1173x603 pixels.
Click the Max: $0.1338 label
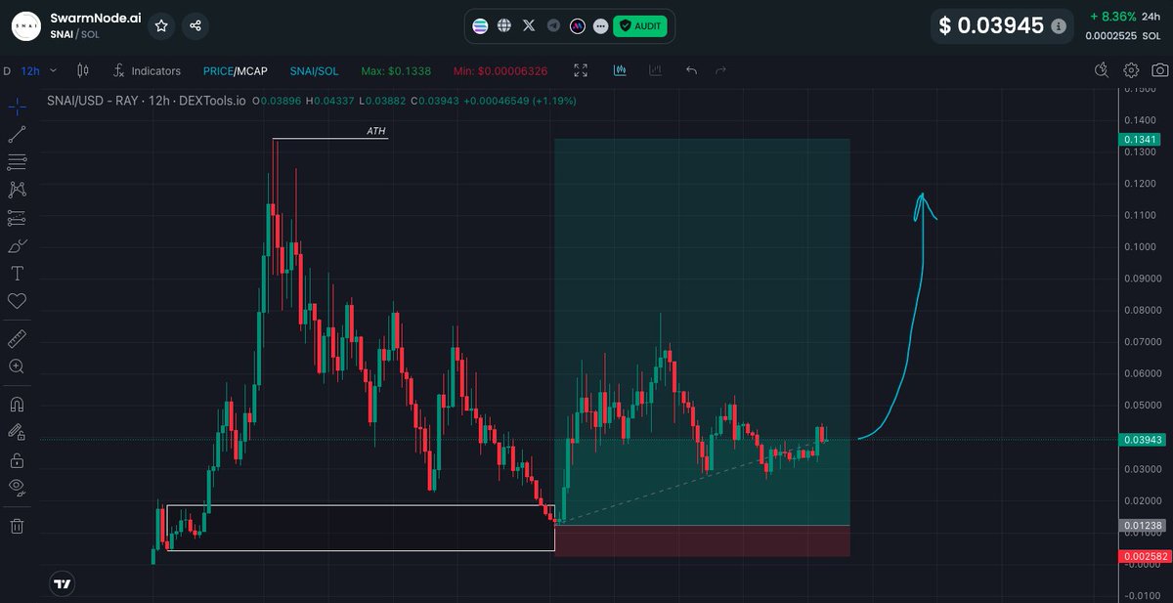point(396,71)
